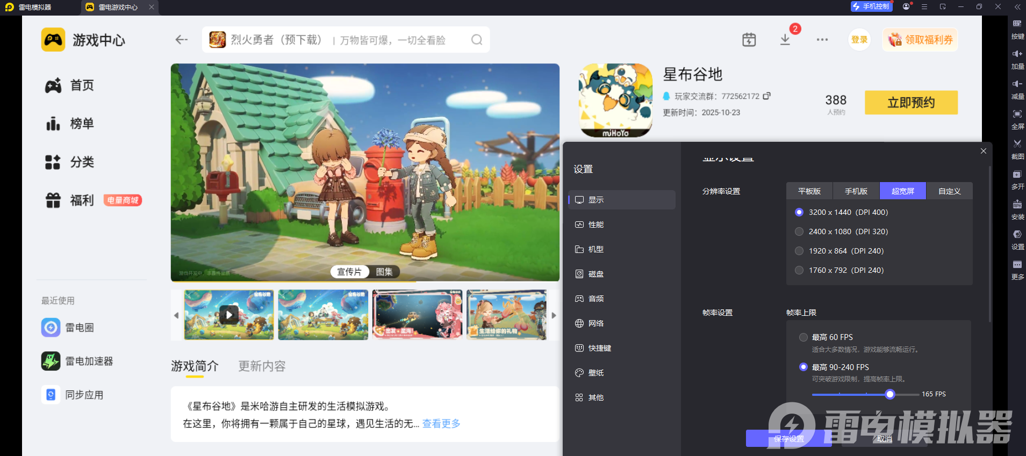The width and height of the screenshot is (1026, 456).
Task: Open 显示 settings category
Action: pyautogui.click(x=622, y=200)
